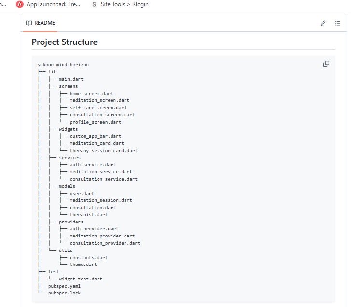Screen dimensions: 351x307
Task: Click auth_service.dart text
Action: coord(93,165)
